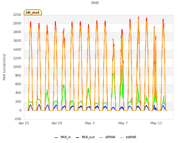Toggle the PAR_out legend entry

pyautogui.click(x=85, y=137)
